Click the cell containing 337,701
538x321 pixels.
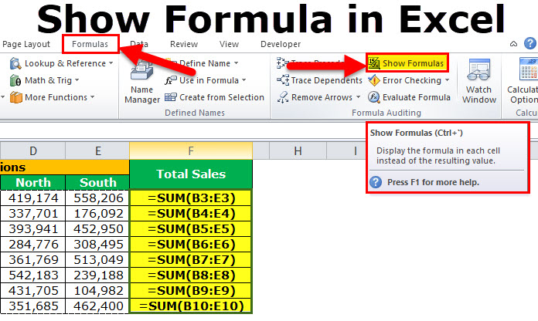click(32, 214)
